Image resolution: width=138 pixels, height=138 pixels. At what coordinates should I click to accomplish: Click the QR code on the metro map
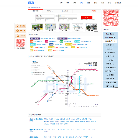tap(95, 64)
